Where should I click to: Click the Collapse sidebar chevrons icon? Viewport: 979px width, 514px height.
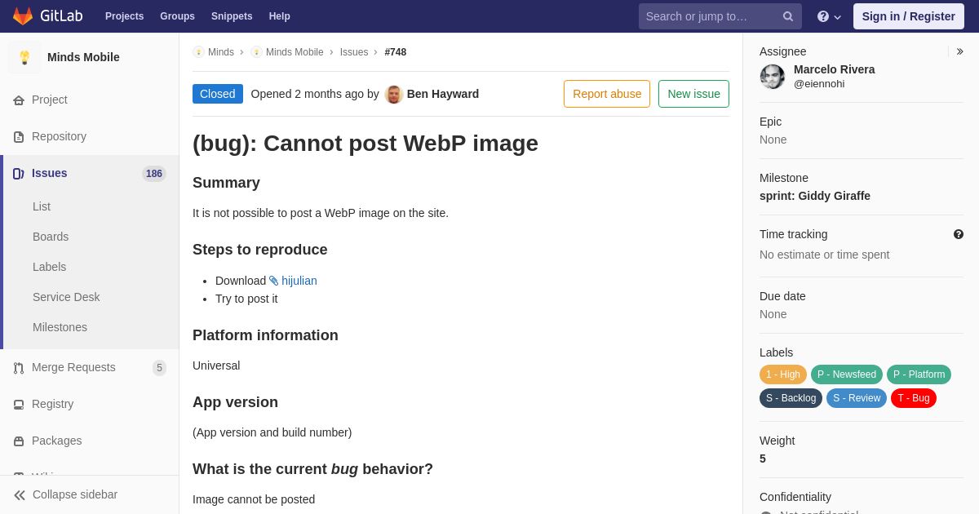tap(20, 495)
